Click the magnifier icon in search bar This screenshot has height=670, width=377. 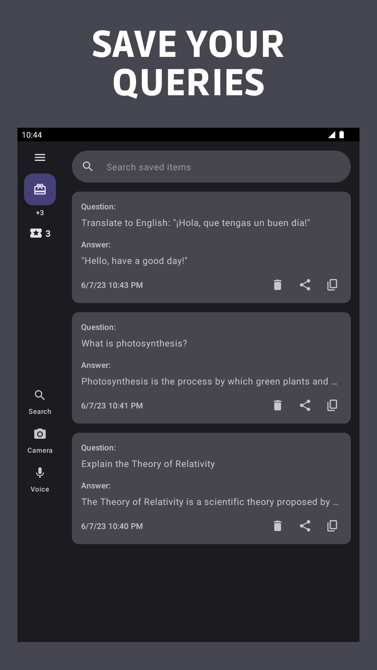(88, 166)
